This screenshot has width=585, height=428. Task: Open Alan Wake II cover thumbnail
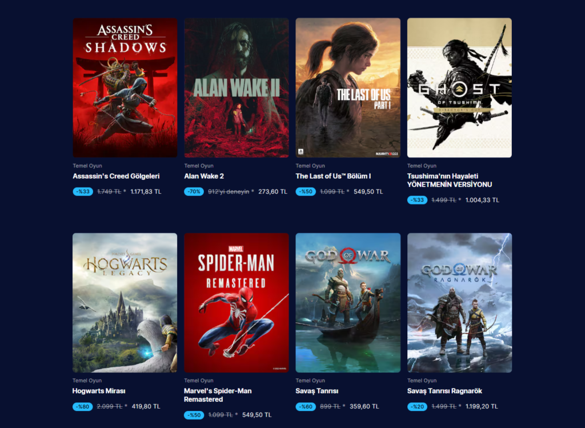pos(237,87)
